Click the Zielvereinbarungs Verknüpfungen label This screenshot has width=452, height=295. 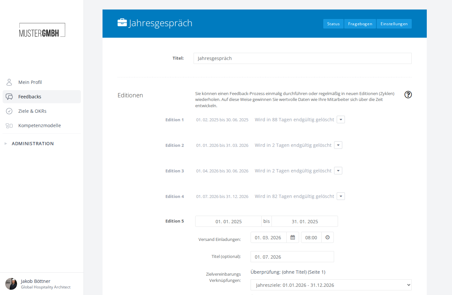(x=223, y=277)
